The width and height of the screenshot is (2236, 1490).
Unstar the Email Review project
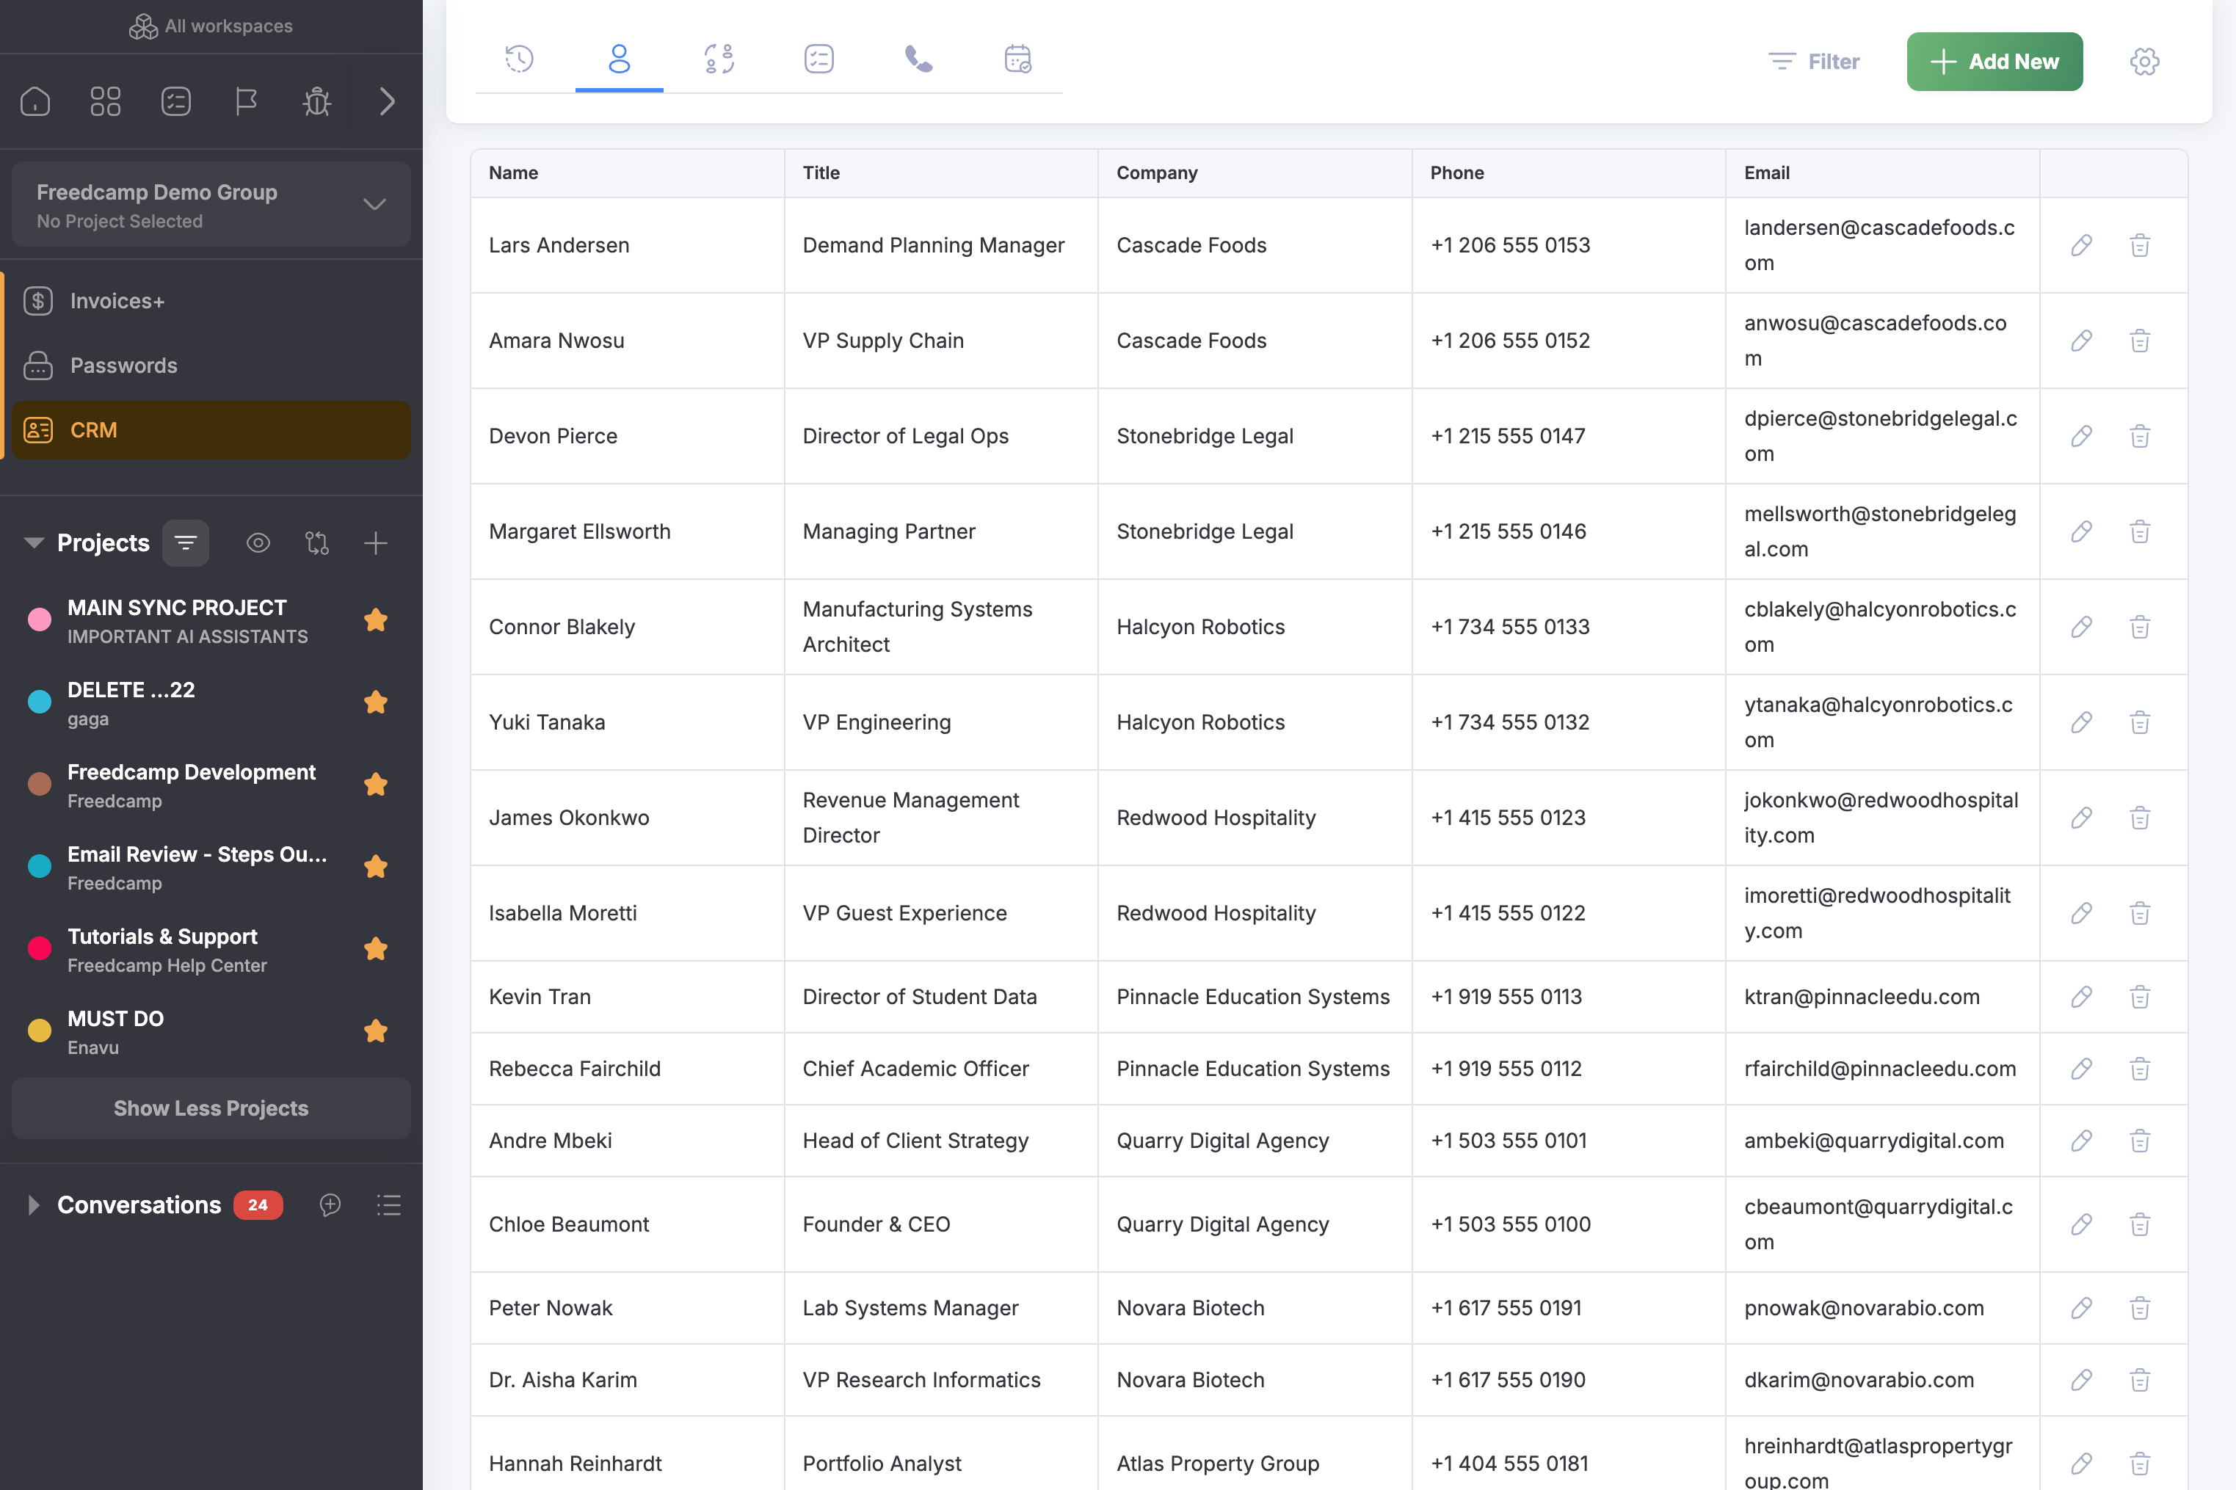point(377,867)
